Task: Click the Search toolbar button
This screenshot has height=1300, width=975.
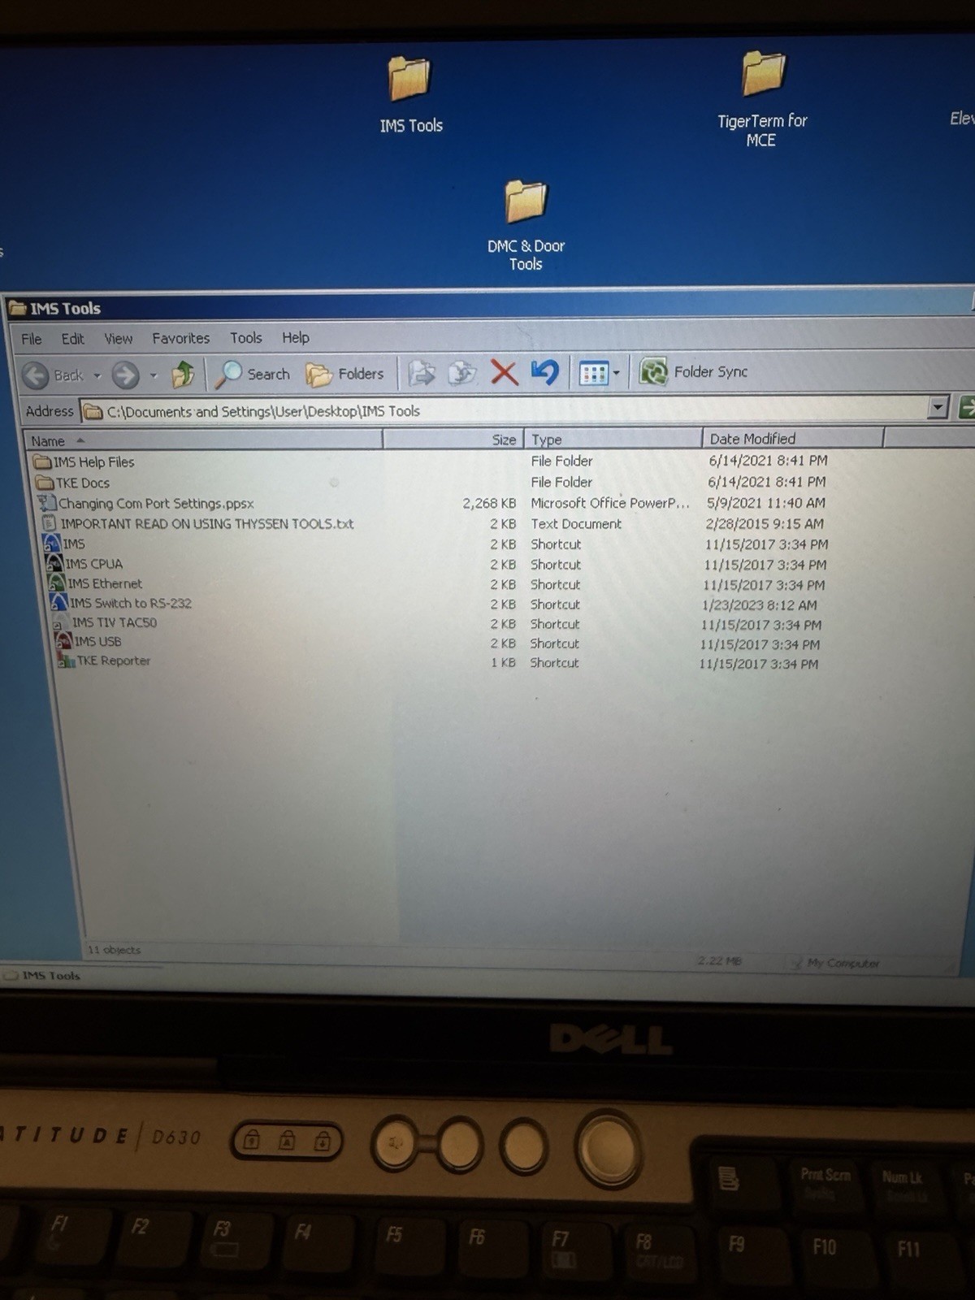Action: pyautogui.click(x=253, y=374)
